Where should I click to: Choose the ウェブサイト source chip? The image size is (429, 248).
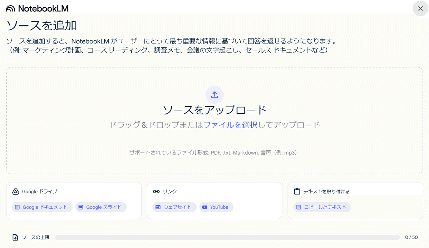[x=174, y=207]
